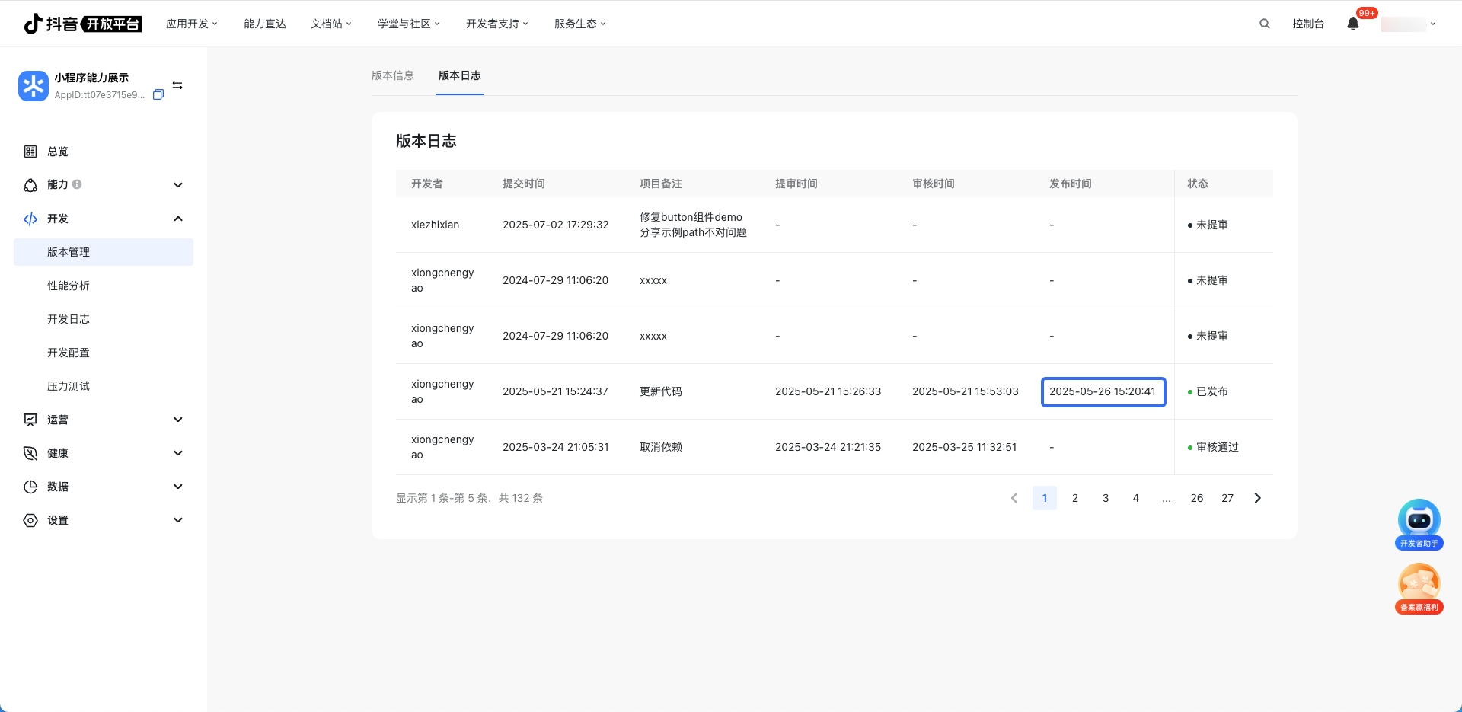Expand the 设置 sidebar section

(x=178, y=520)
